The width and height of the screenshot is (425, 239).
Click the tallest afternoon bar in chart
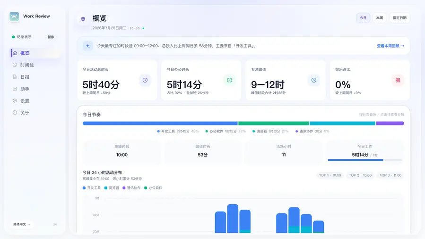pos(294,220)
